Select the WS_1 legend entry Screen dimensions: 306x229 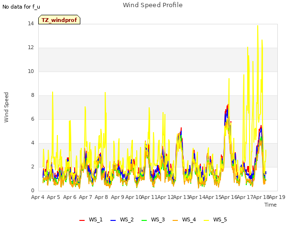(91, 219)
